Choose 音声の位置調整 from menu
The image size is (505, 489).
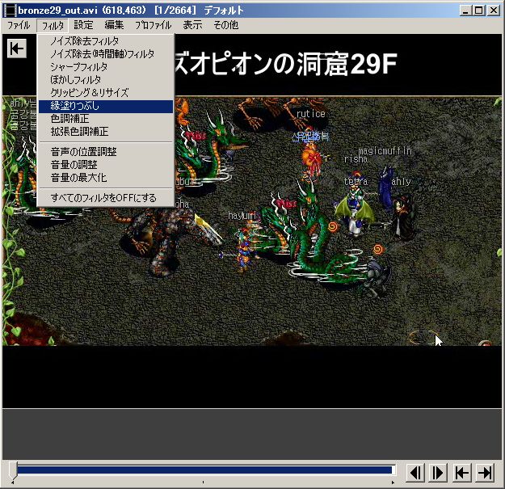(106, 152)
